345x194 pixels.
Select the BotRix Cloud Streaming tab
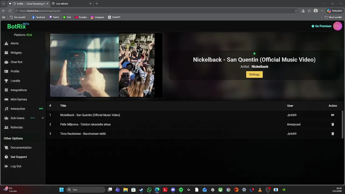pyautogui.click(x=28, y=4)
